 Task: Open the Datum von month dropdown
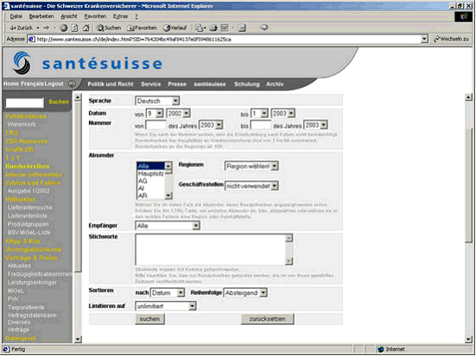click(x=155, y=114)
